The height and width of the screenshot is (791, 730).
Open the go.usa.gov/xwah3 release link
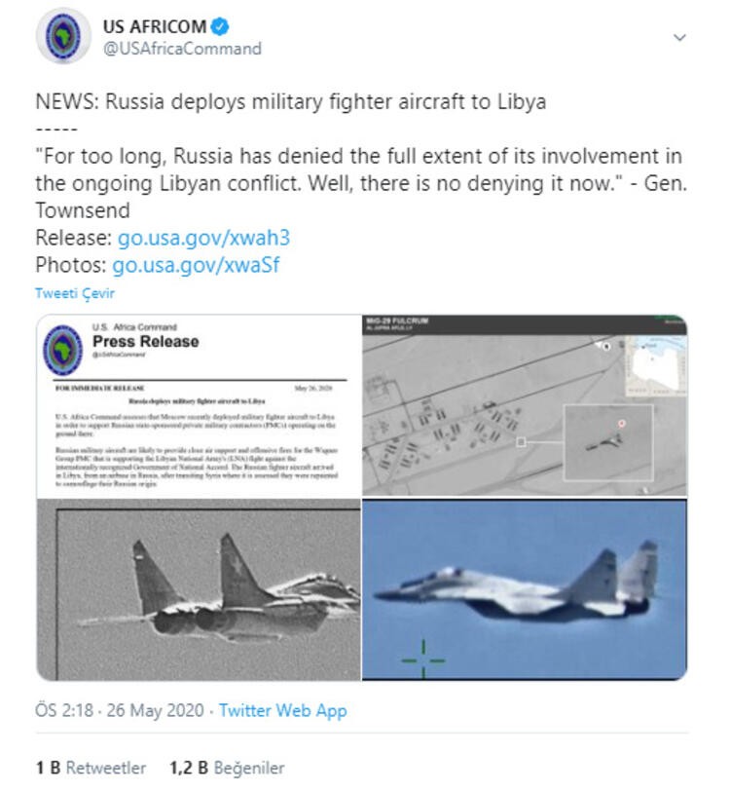click(x=203, y=238)
